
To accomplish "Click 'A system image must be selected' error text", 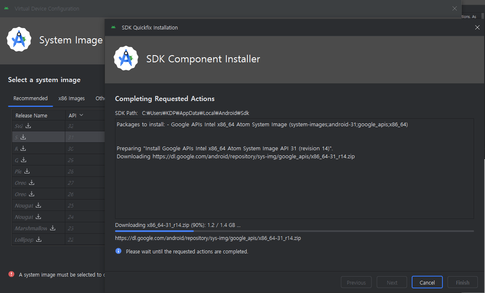I will (62, 274).
